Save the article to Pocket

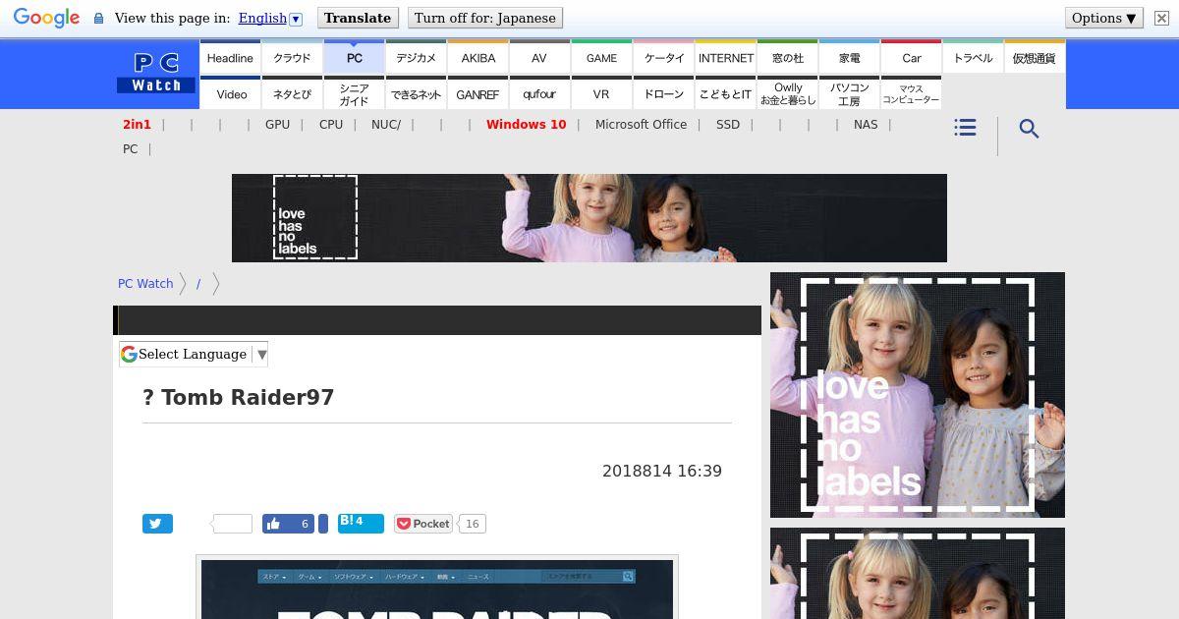[423, 524]
